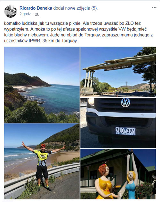Image resolution: width=160 pixels, height=202 pixels.
Task: Click the cyclist under the road arch
Action: [x=116, y=92]
